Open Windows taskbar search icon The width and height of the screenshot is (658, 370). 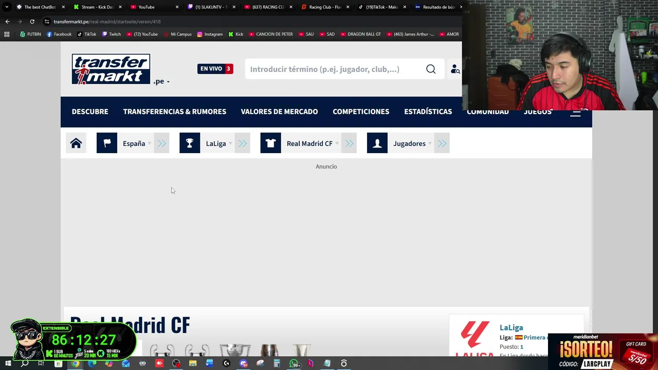24,363
